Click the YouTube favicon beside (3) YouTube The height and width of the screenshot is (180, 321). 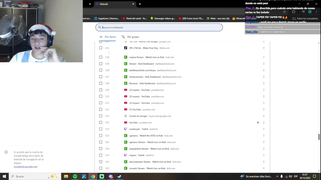[126, 109]
